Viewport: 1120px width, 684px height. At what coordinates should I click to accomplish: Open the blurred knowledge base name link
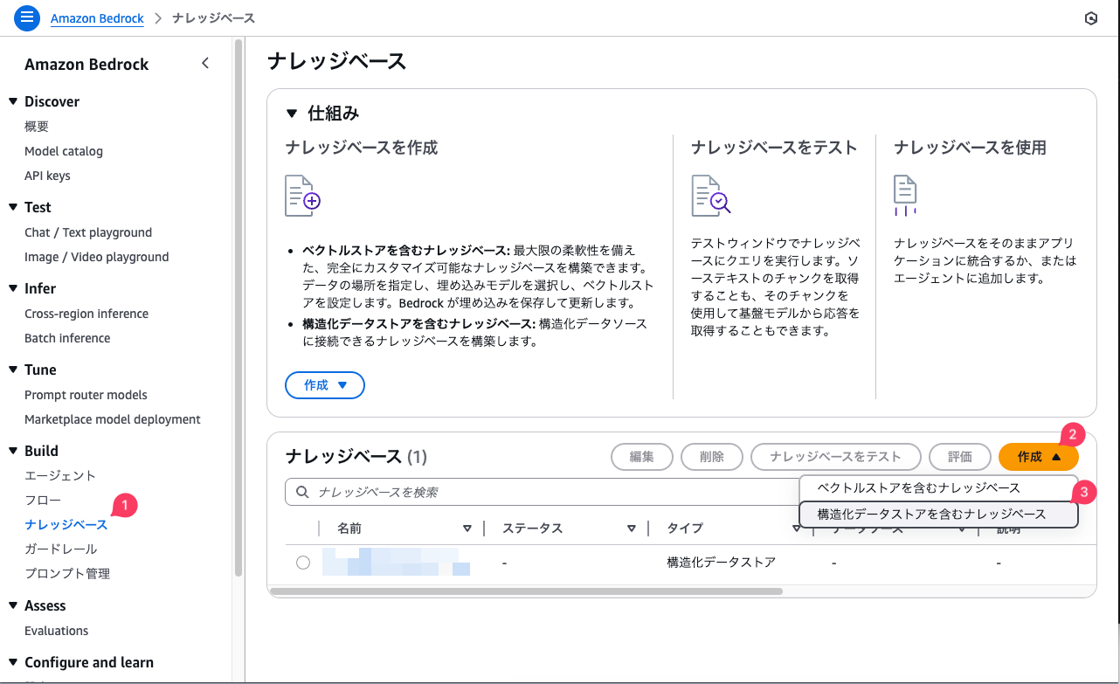pyautogui.click(x=396, y=562)
